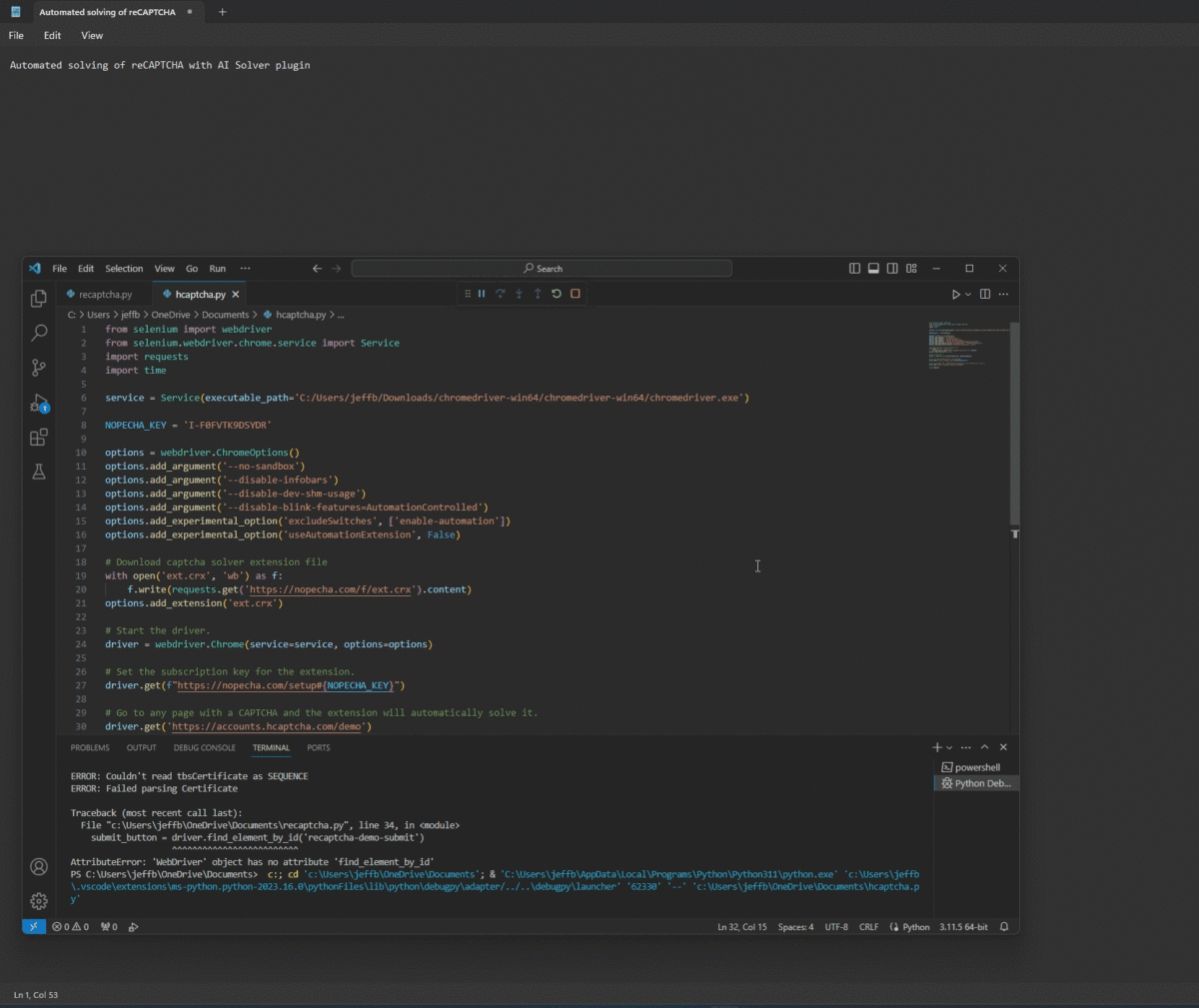Open the Testing flask view

[x=39, y=472]
